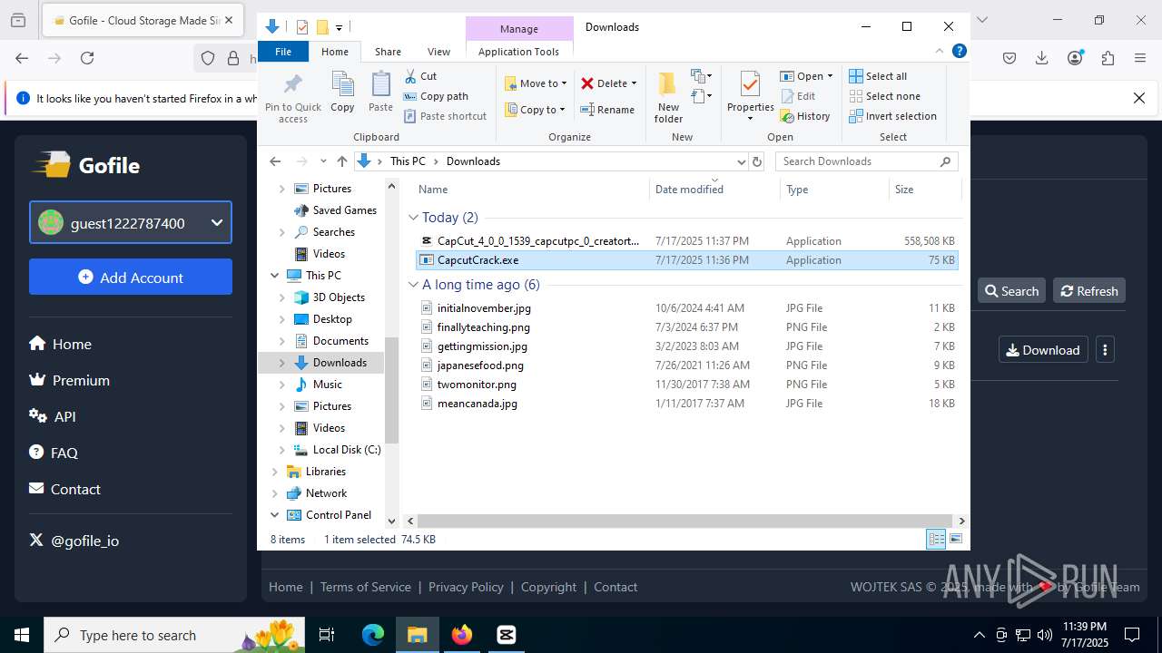Click Invert selection
This screenshot has height=653, width=1162.
[x=892, y=116]
